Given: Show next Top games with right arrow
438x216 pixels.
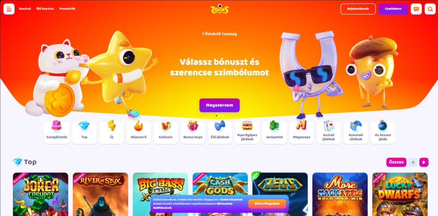Looking at the screenshot, I should (x=424, y=162).
